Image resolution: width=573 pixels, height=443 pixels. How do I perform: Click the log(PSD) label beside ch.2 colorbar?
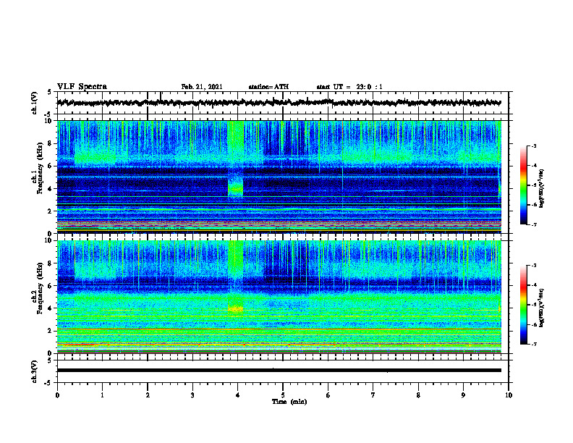click(542, 308)
